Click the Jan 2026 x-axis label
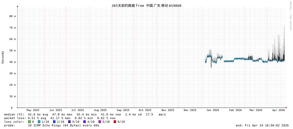 coord(212,110)
